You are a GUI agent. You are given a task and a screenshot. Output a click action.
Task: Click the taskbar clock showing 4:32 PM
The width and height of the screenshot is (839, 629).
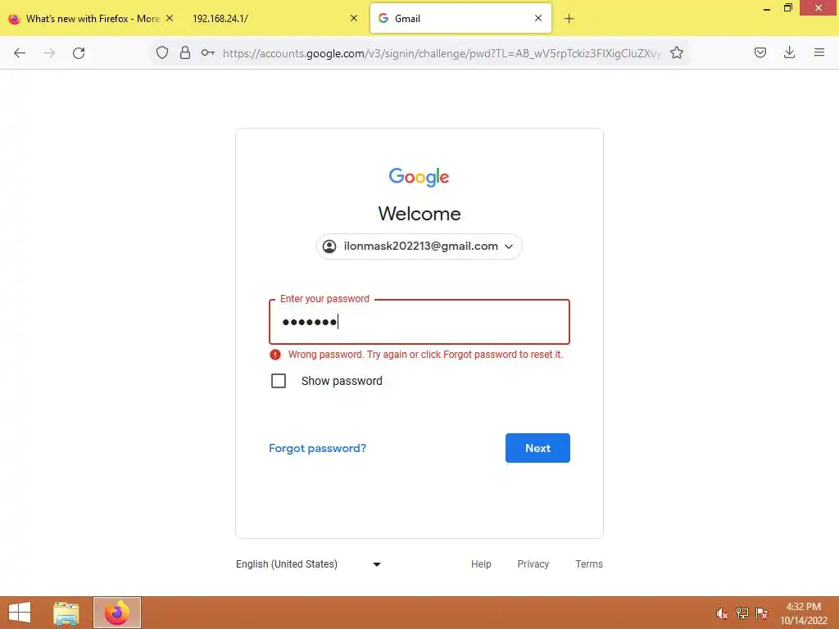point(804,613)
